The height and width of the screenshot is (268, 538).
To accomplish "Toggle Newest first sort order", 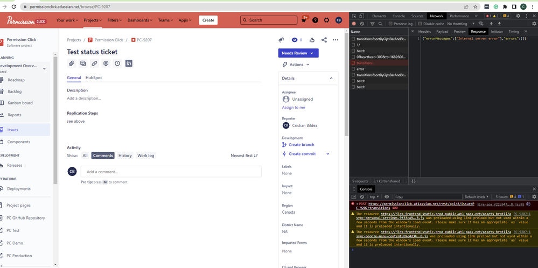I will pyautogui.click(x=244, y=156).
